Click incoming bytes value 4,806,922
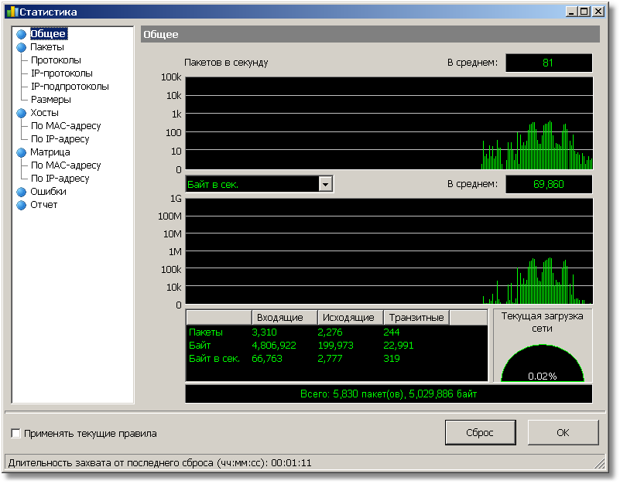The height and width of the screenshot is (484, 620). [274, 346]
